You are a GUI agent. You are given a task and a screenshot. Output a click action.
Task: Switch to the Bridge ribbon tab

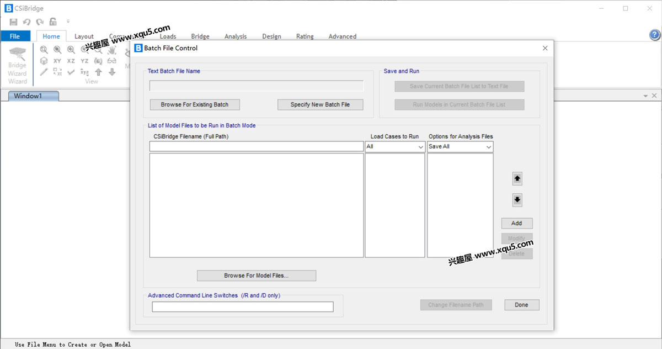coord(200,36)
